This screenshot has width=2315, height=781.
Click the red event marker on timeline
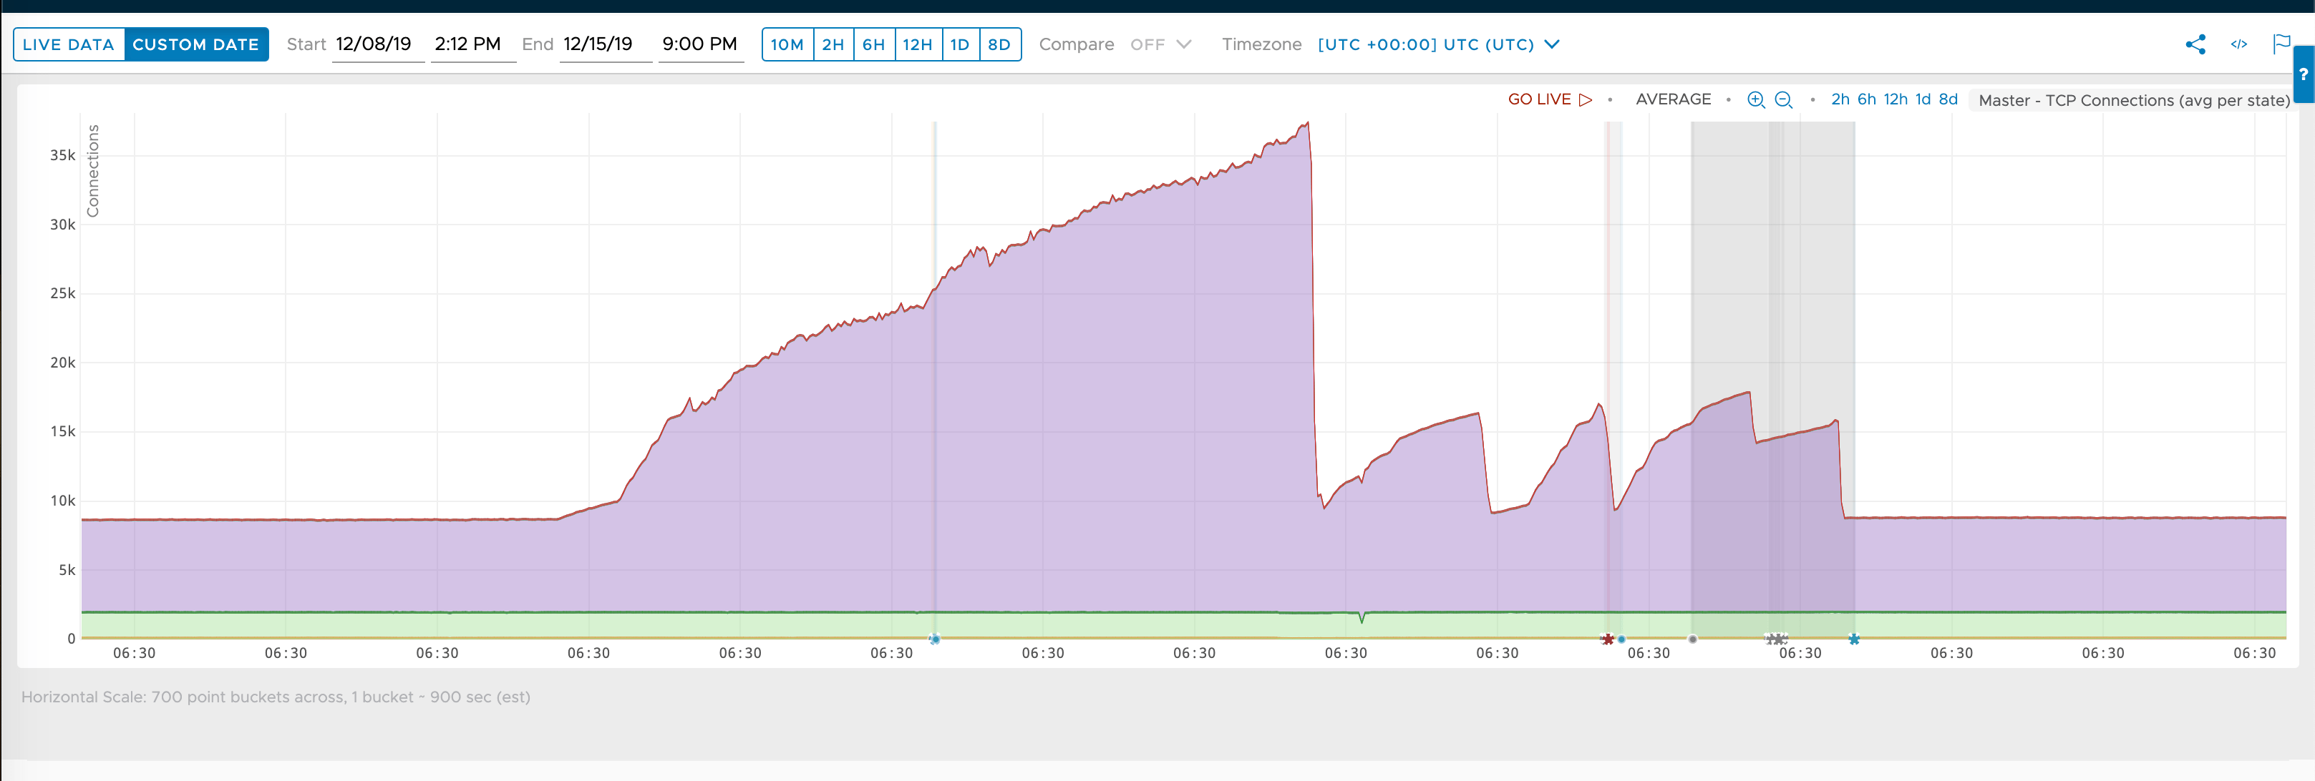coord(1608,639)
